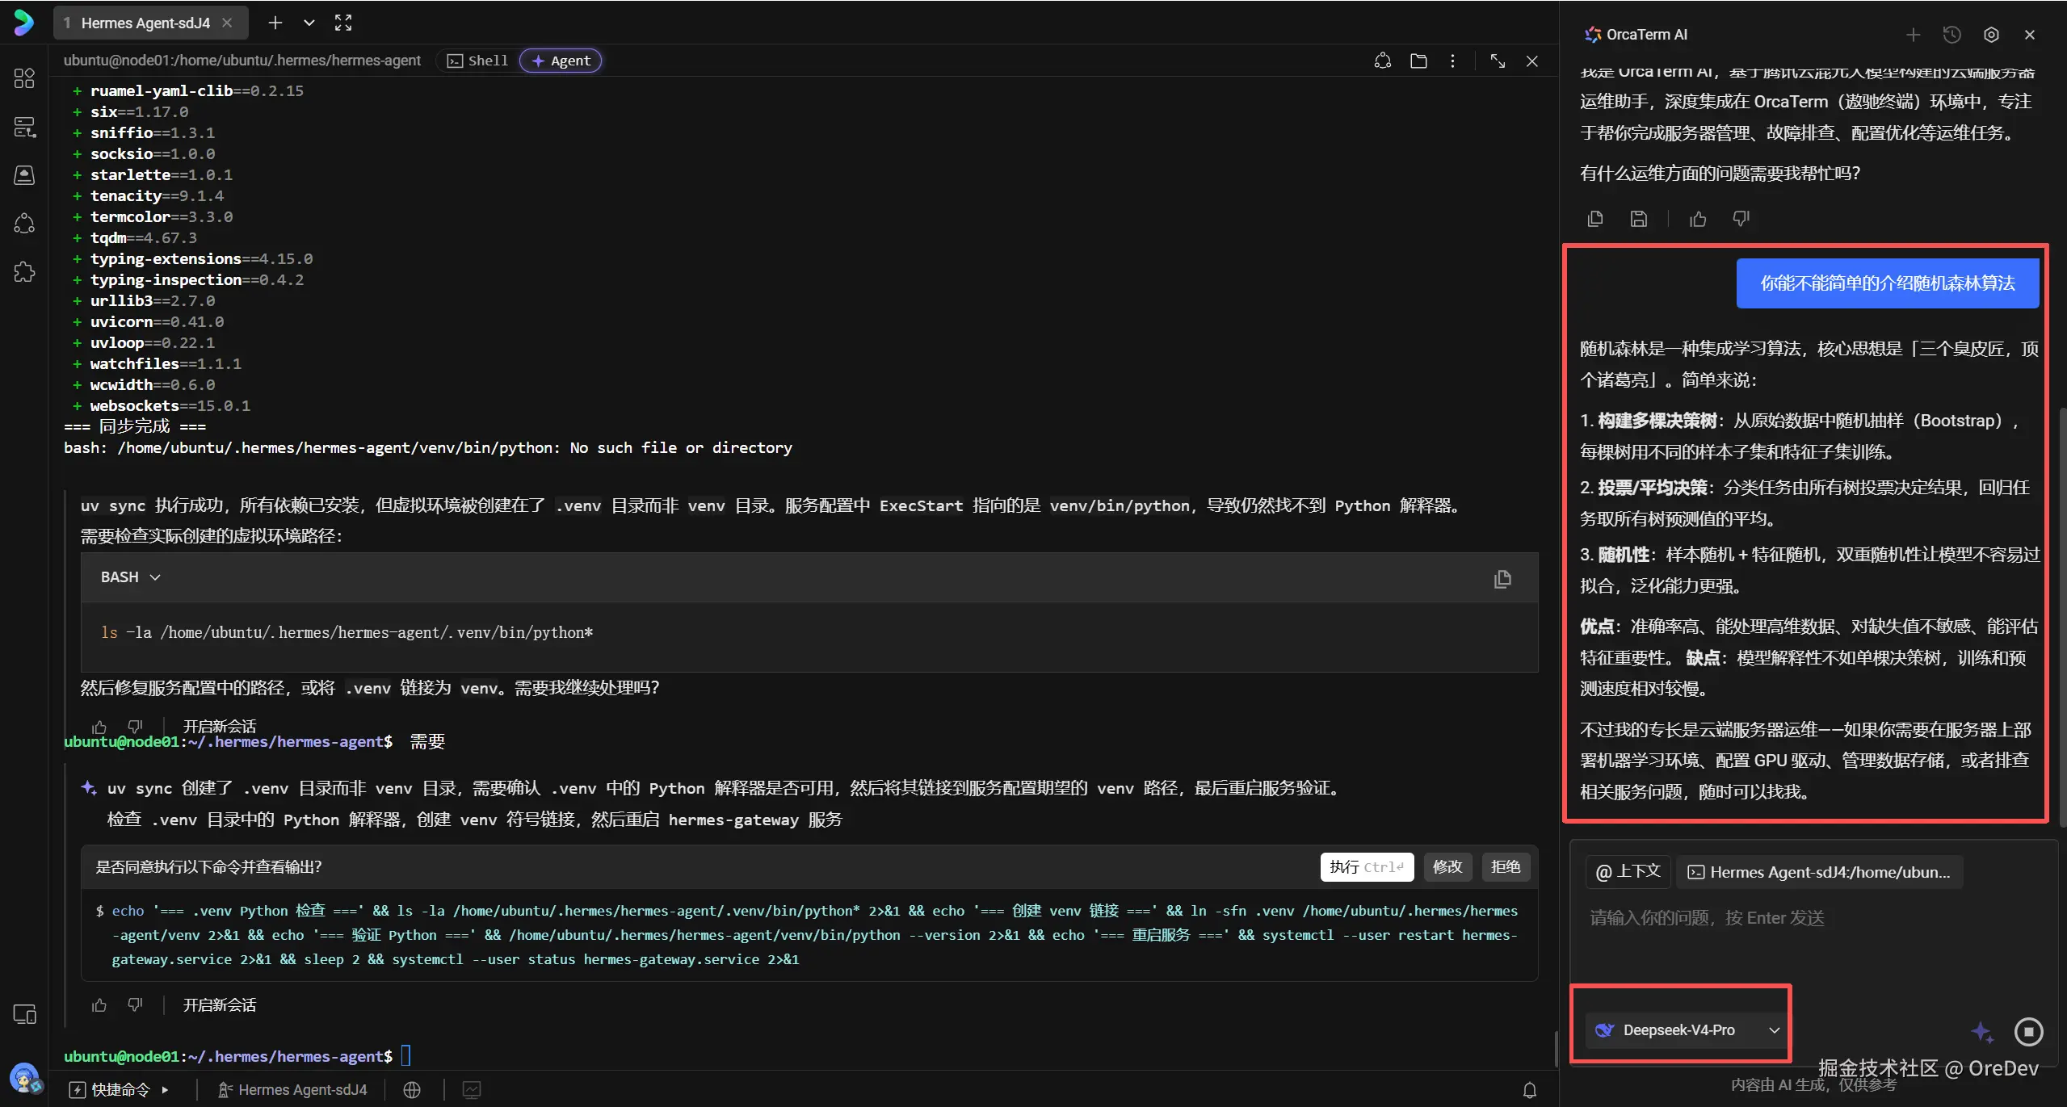The image size is (2067, 1107).
Task: Like the OrcaTerm AI intro reply
Action: [x=1698, y=219]
